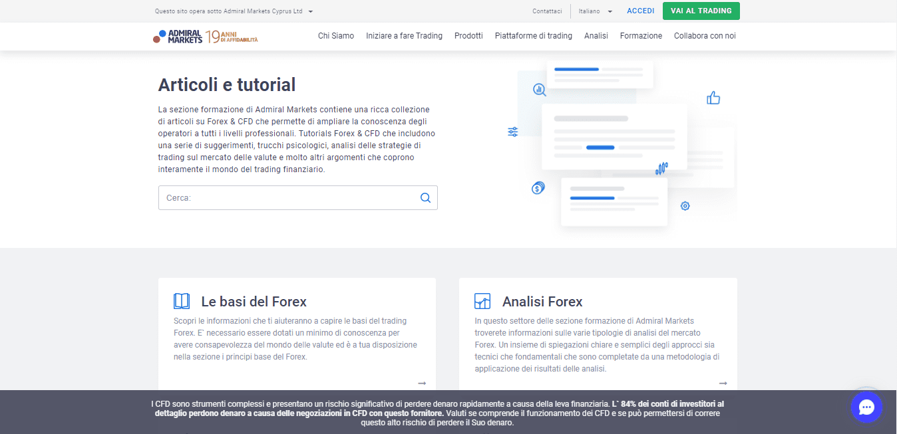Open the Collabora con noi menu
897x434 pixels.
(x=705, y=36)
